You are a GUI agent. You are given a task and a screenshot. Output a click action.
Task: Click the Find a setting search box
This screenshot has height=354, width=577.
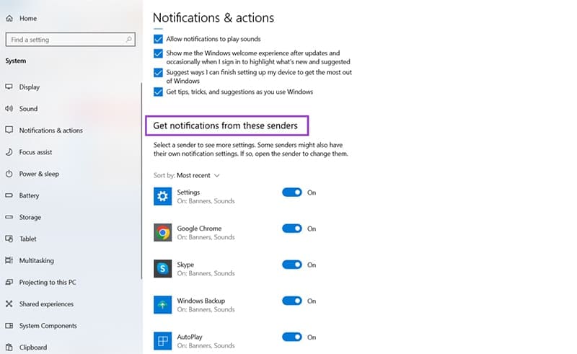[65, 40]
